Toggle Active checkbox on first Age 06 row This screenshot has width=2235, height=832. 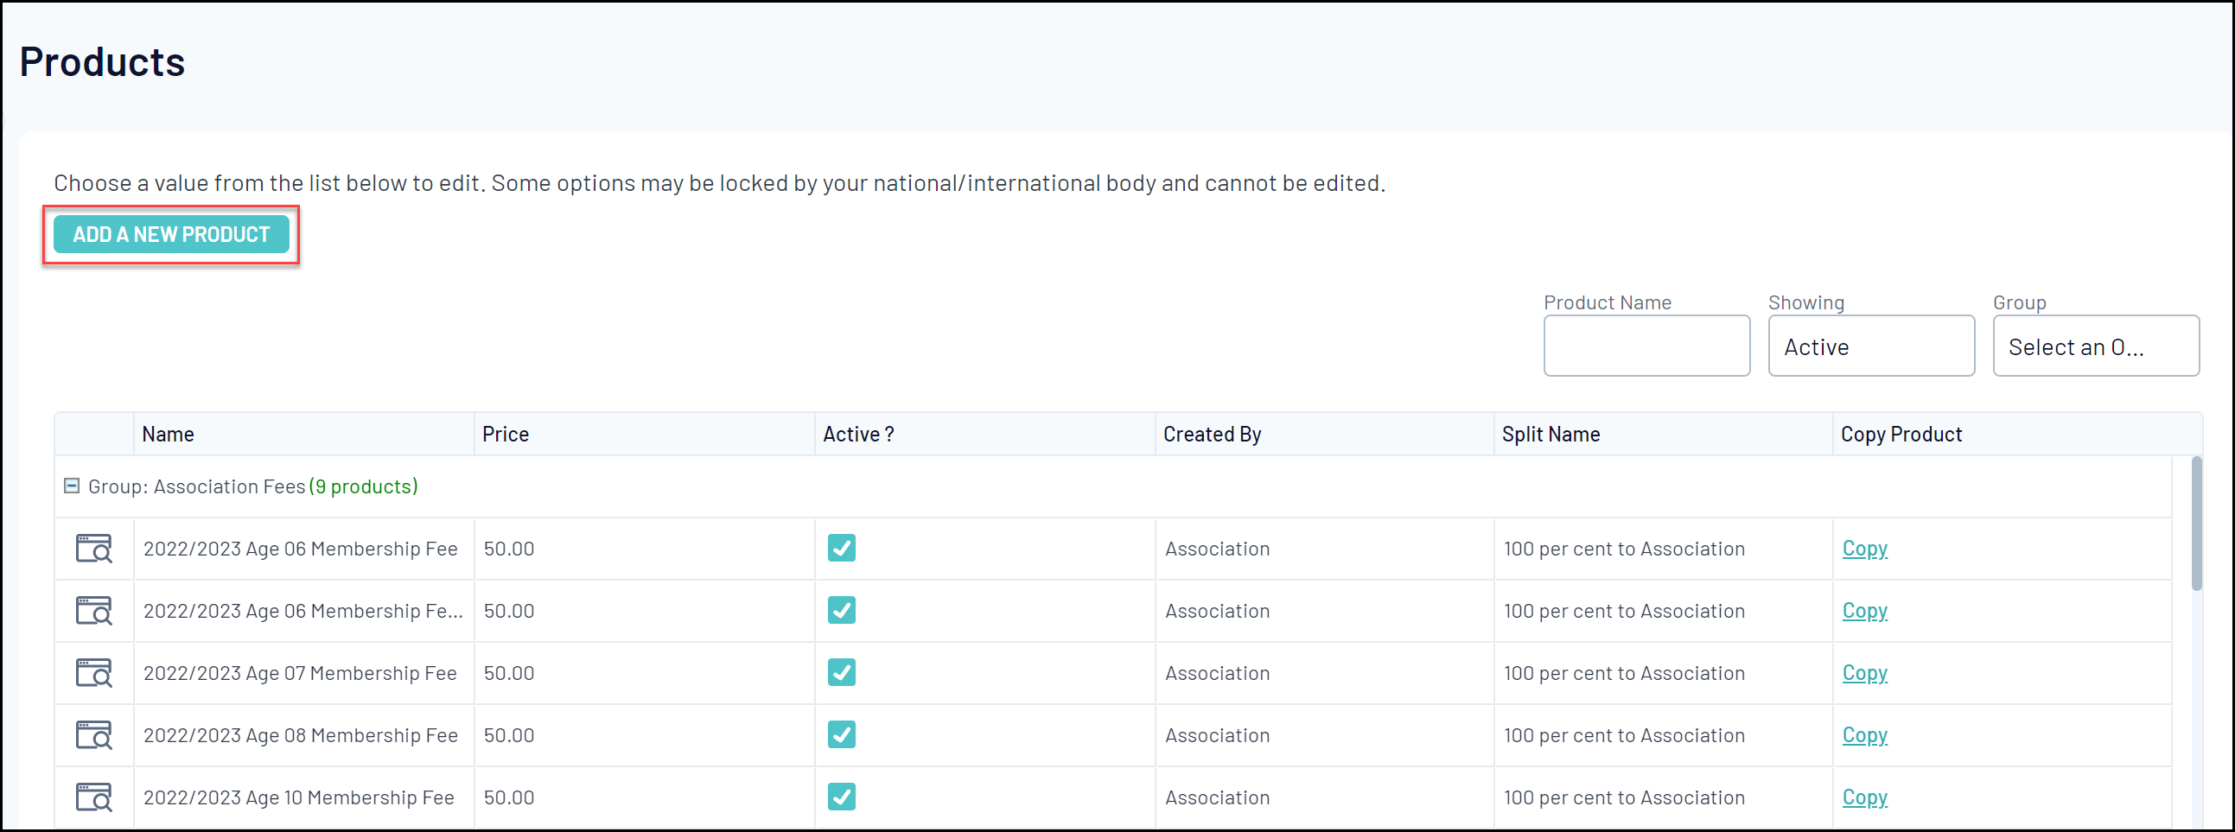(841, 548)
